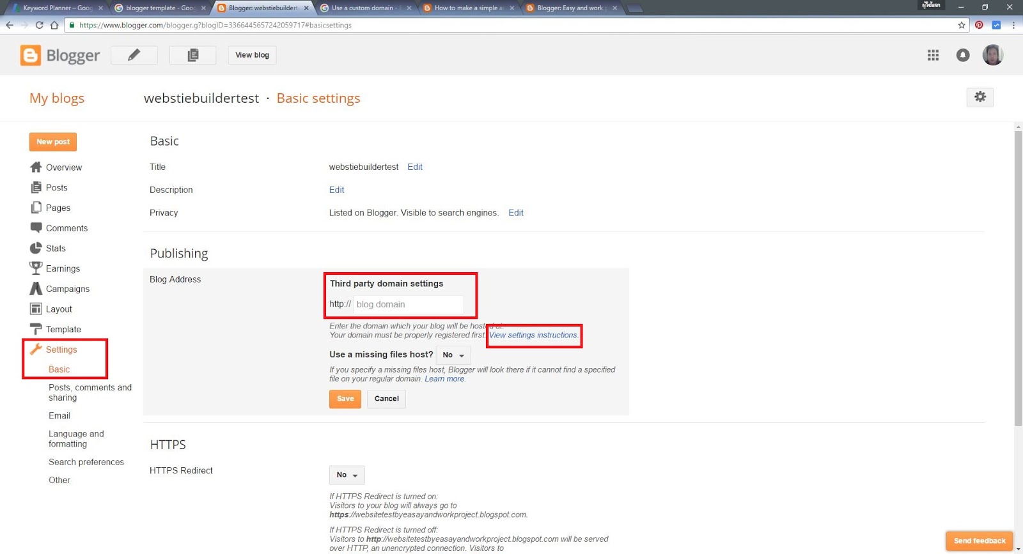Viewport: 1023px width, 554px height.
Task: Open the missing files host dropdown
Action: point(453,355)
